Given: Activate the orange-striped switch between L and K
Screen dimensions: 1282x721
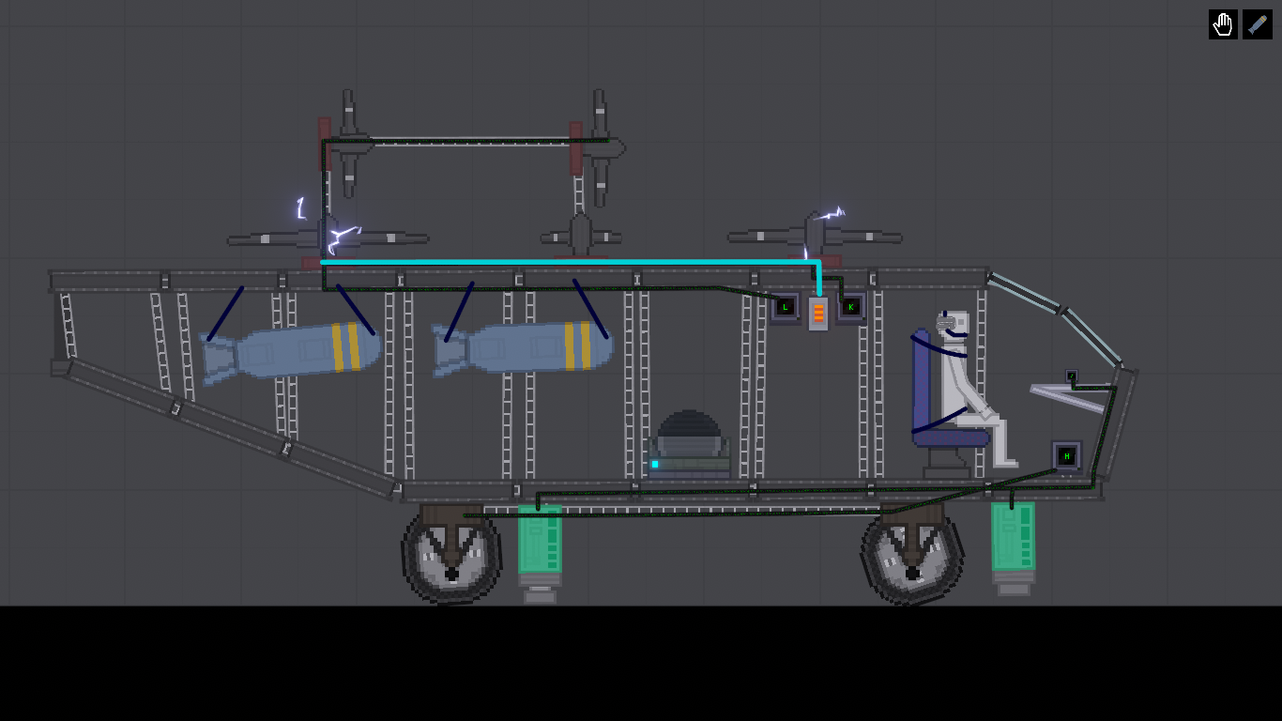Looking at the screenshot, I should (818, 314).
